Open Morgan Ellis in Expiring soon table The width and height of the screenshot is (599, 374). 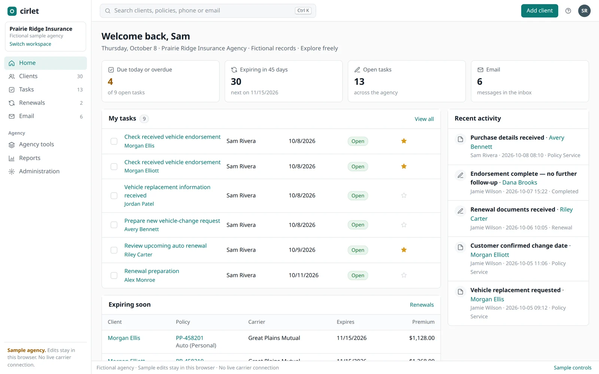click(124, 338)
